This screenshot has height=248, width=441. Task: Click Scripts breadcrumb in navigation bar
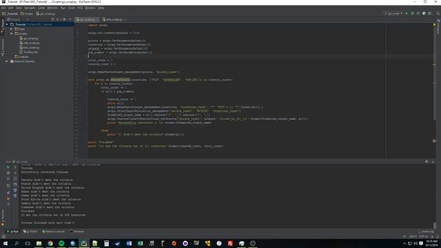27,14
